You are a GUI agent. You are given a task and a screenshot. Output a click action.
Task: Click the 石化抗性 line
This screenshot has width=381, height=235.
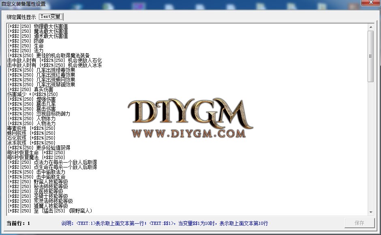(31, 138)
